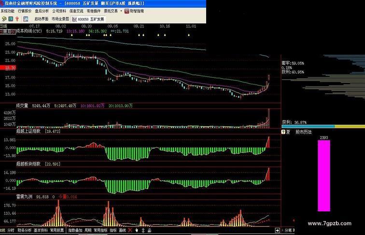This screenshot has height=235, width=365.
Task: Open the 基本资料 bottom tab
Action: coord(41,230)
